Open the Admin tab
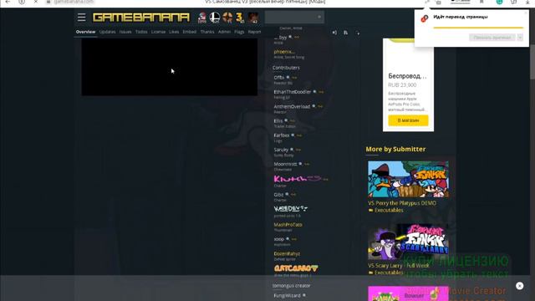The image size is (535, 301). pos(224,32)
